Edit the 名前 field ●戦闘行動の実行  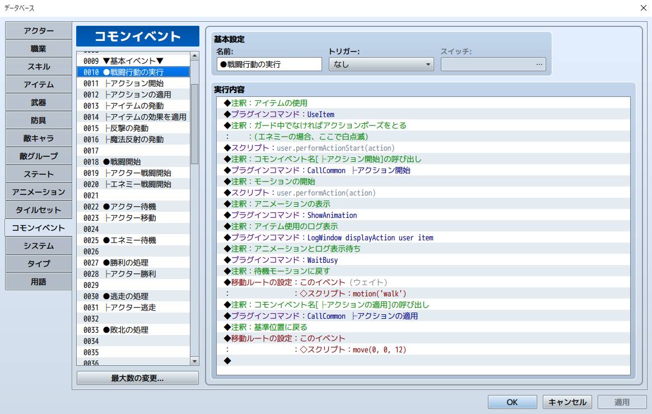point(269,64)
